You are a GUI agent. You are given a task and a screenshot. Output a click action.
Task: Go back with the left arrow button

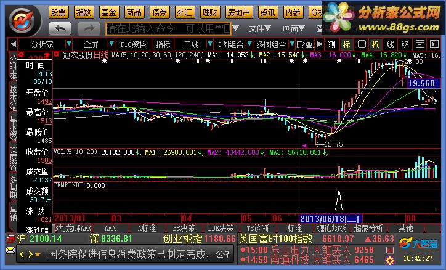[60, 28]
